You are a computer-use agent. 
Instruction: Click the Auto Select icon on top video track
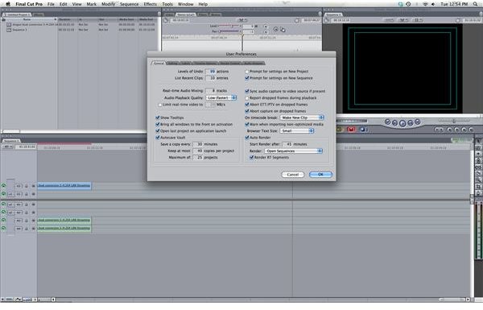click(33, 186)
